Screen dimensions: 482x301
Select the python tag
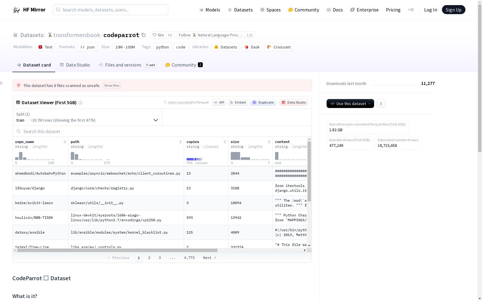tap(163, 47)
